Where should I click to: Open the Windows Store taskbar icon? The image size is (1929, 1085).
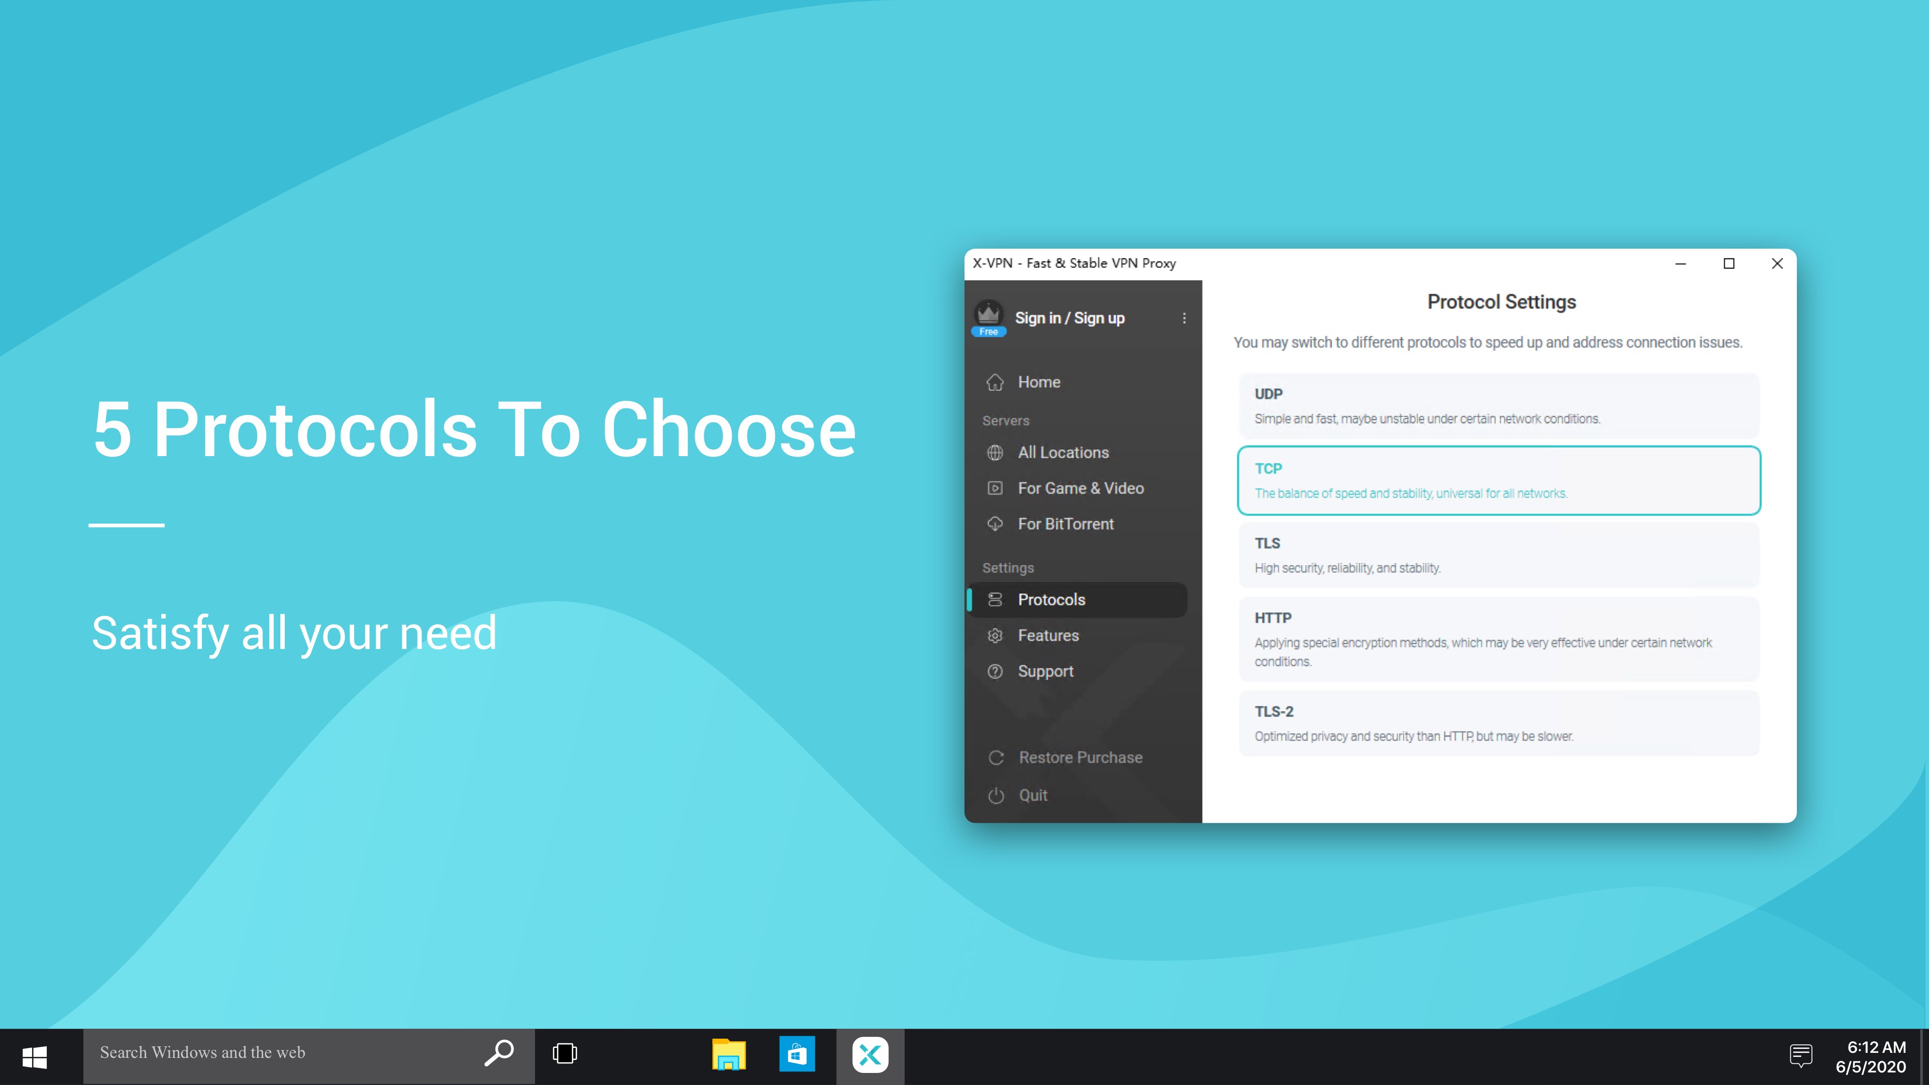click(x=797, y=1054)
